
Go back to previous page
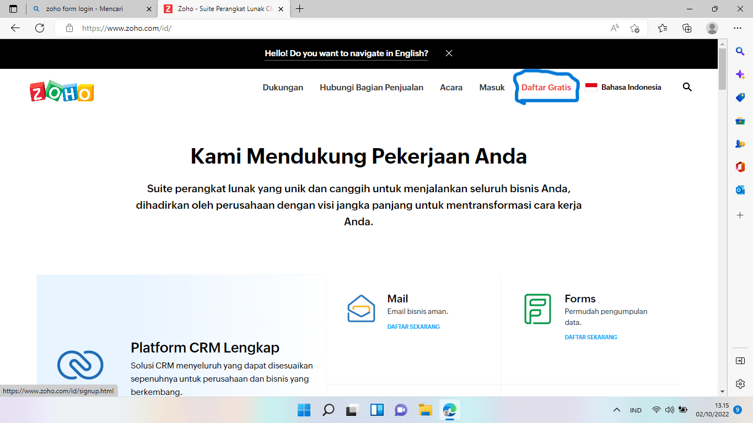click(15, 28)
